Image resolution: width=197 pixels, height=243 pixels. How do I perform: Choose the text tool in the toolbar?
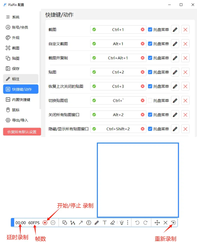[105, 223]
